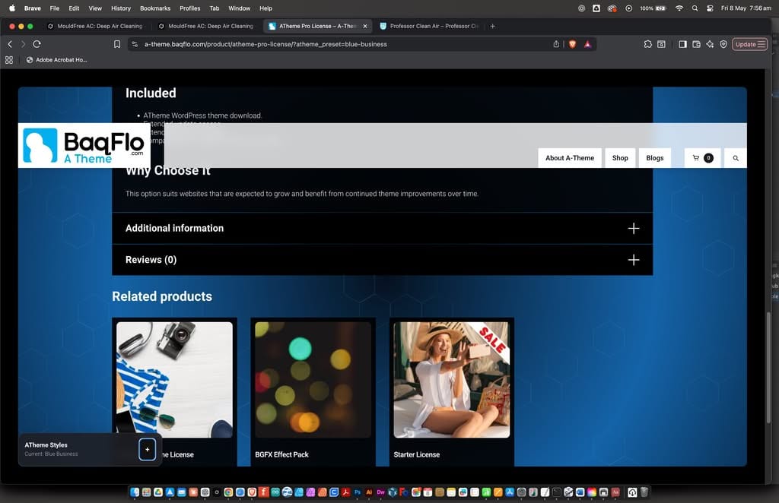Open the File menu

click(55, 8)
